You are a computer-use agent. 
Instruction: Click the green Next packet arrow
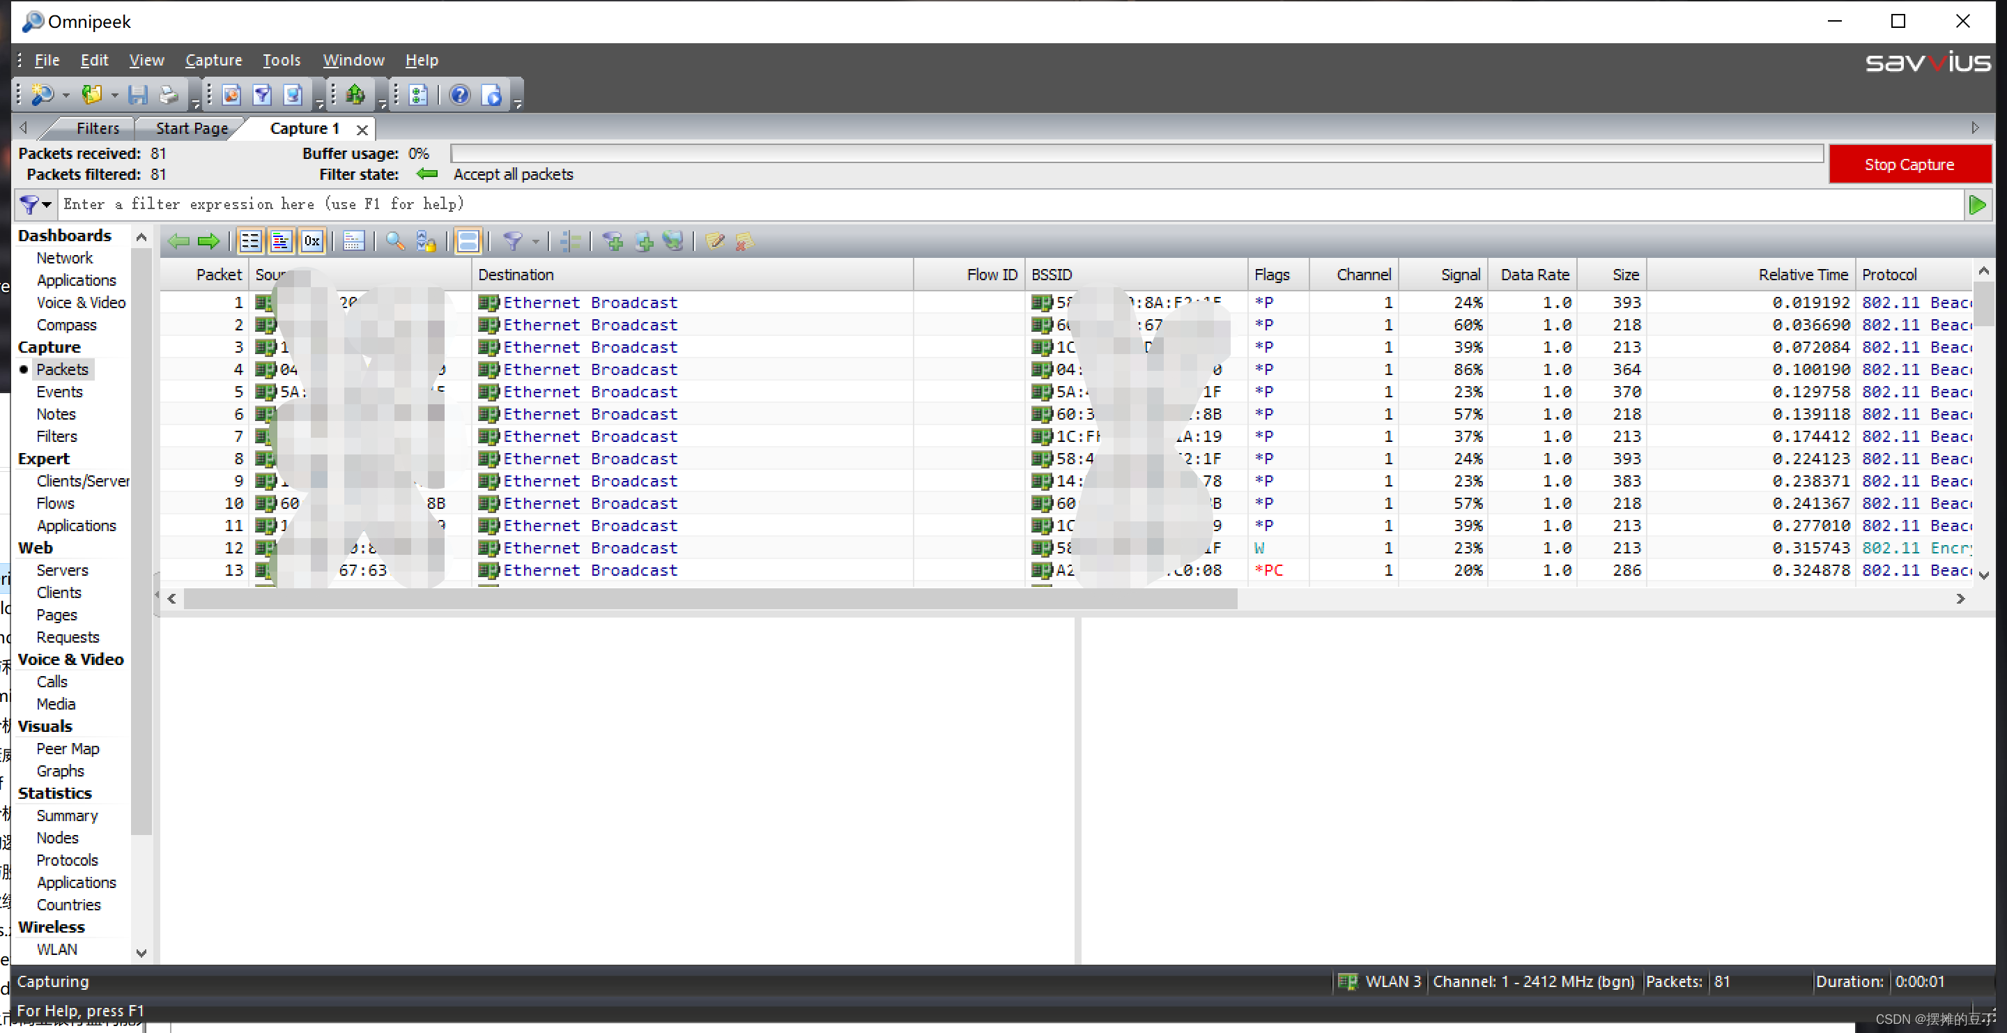(208, 241)
